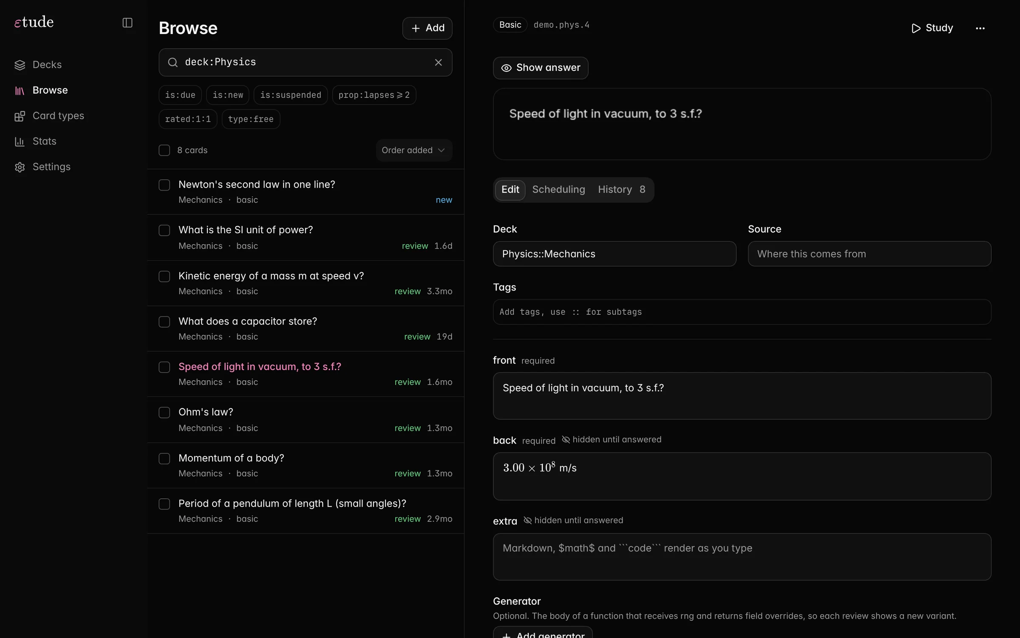Open the pendulum period card row
This screenshot has width=1020, height=638.
pos(305,510)
